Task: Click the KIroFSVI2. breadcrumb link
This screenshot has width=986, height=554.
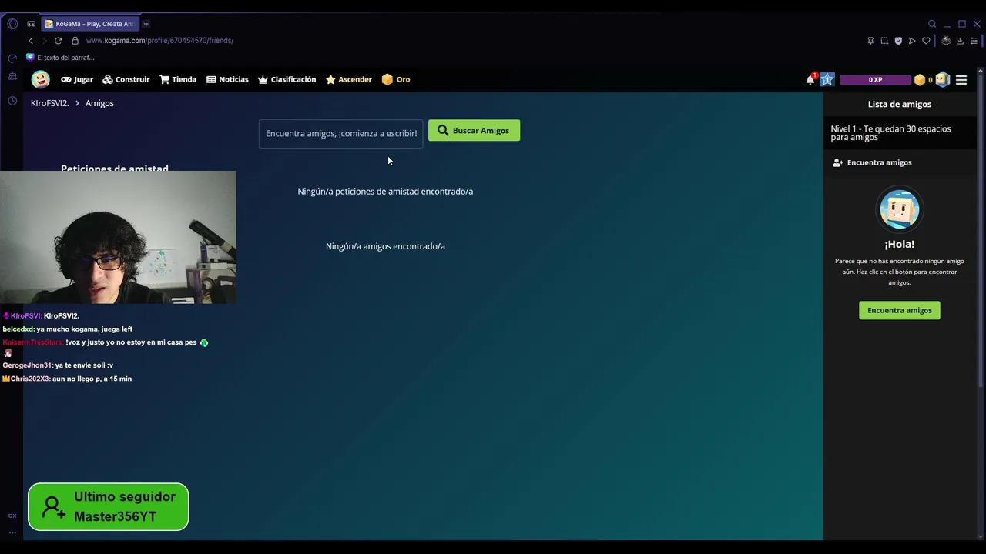Action: (x=49, y=103)
